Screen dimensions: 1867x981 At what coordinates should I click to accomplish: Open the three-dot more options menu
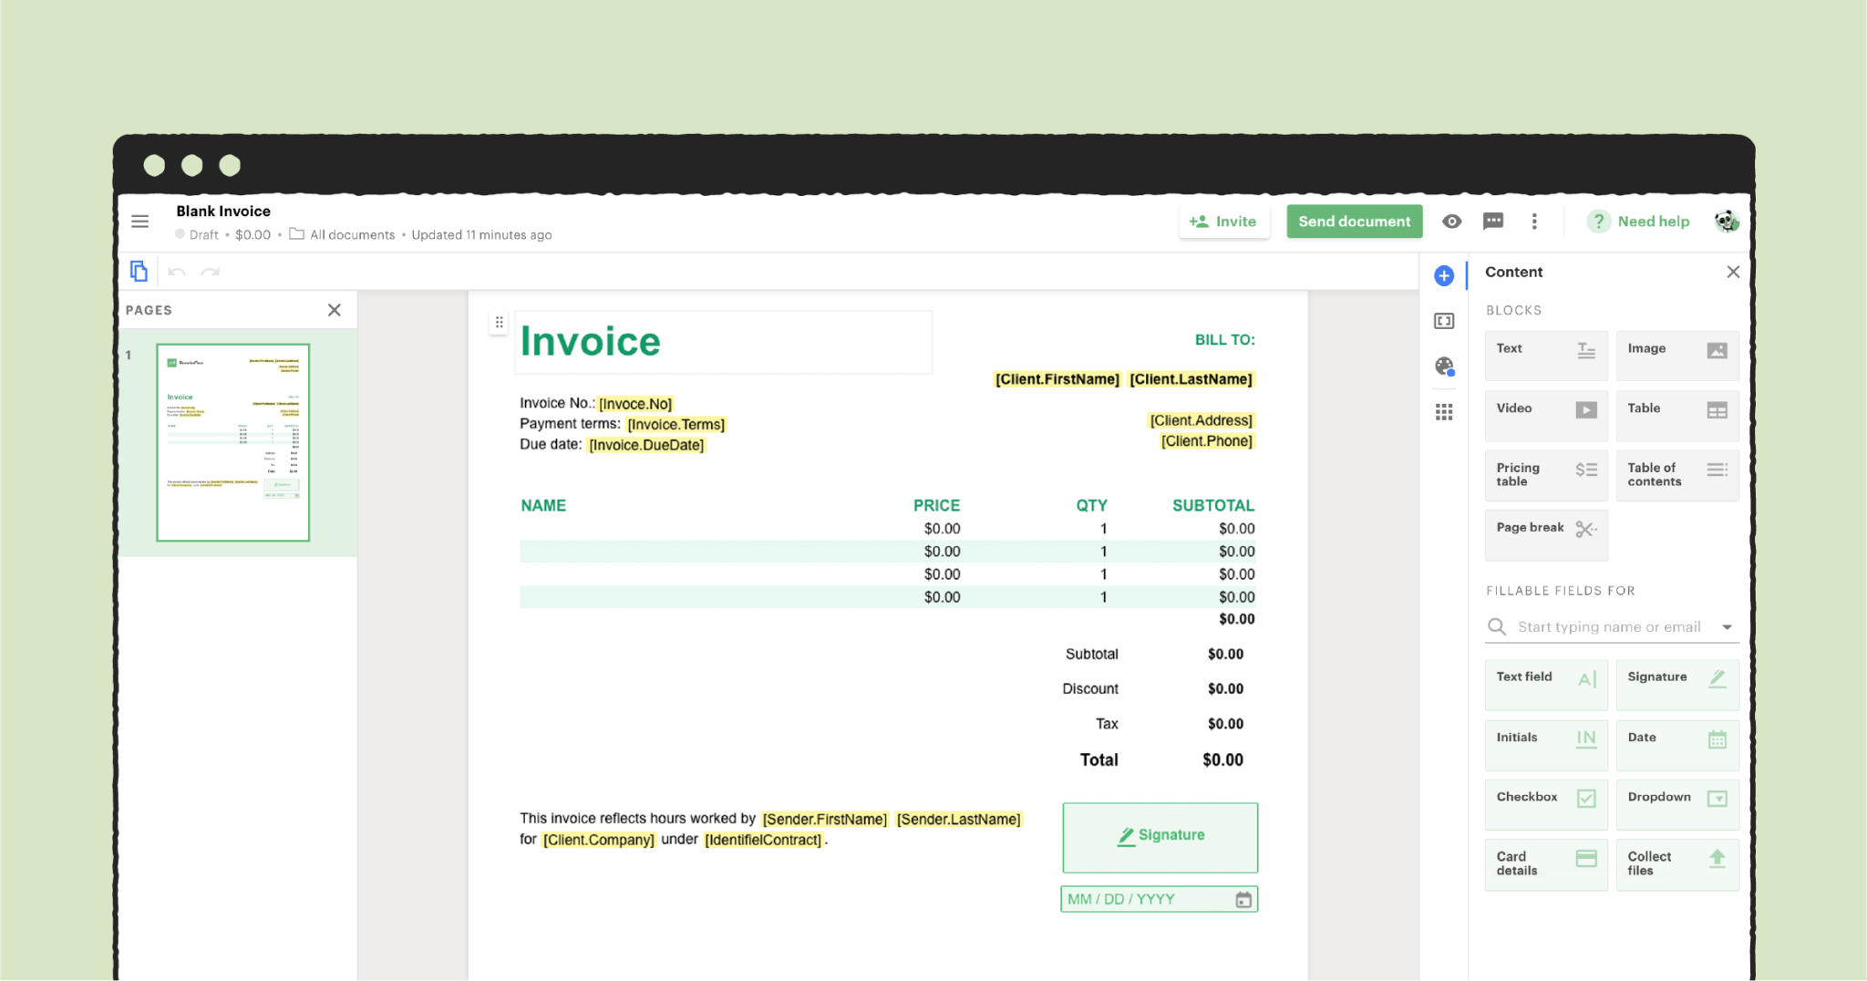pyautogui.click(x=1534, y=222)
